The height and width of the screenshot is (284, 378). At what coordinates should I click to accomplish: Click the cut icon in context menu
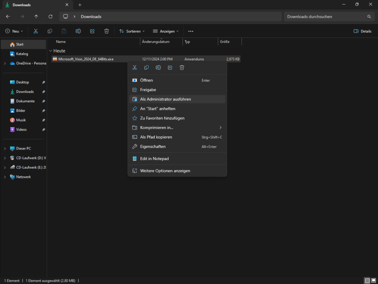point(135,67)
